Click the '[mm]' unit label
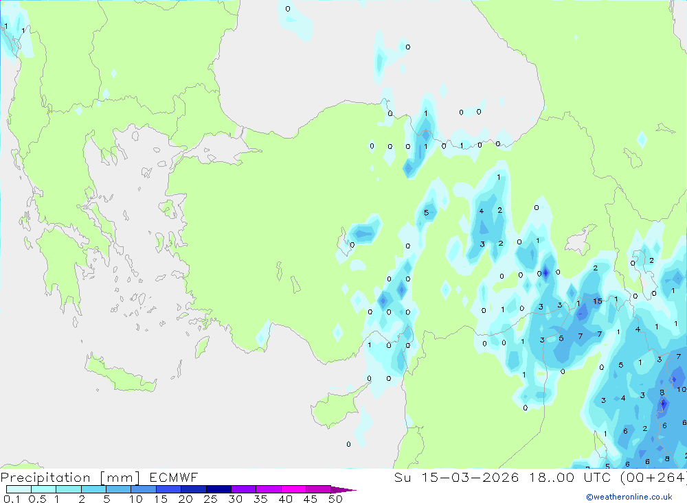687x503 pixels. pyautogui.click(x=120, y=478)
